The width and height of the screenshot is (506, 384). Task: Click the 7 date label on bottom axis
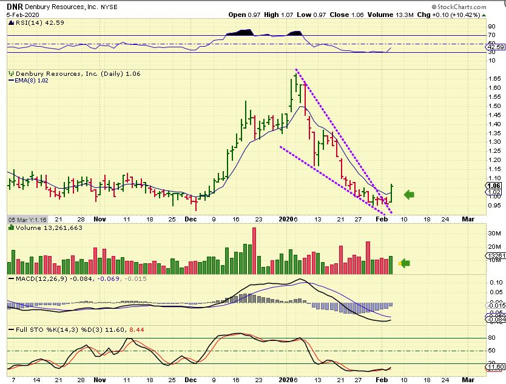click(13, 380)
